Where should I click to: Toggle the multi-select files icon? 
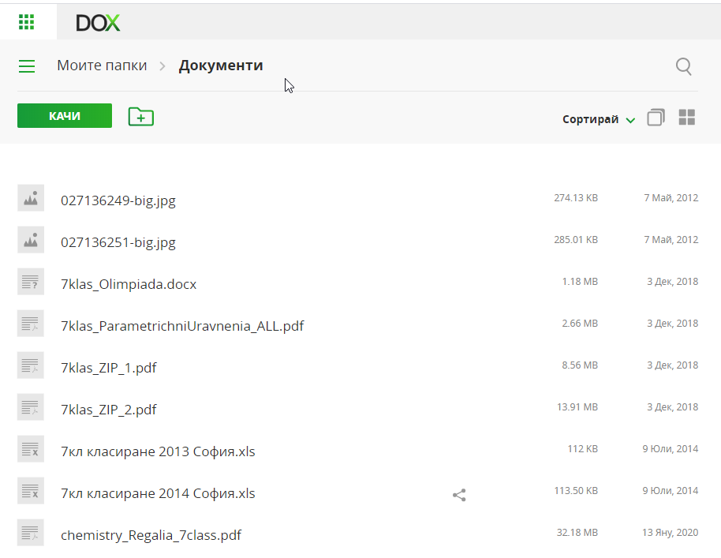(x=656, y=118)
